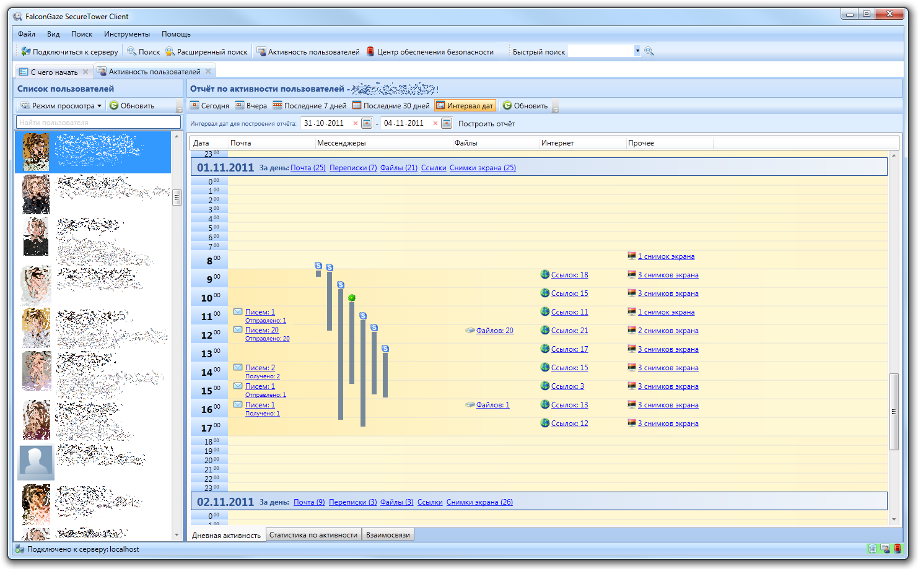Viewport: 918px width, 569px height.
Task: Clear the 31.10.2011 start date
Action: pos(356,123)
